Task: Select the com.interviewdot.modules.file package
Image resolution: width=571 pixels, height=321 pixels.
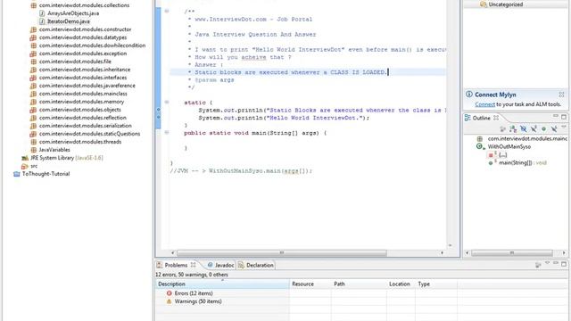Action: tap(75, 62)
